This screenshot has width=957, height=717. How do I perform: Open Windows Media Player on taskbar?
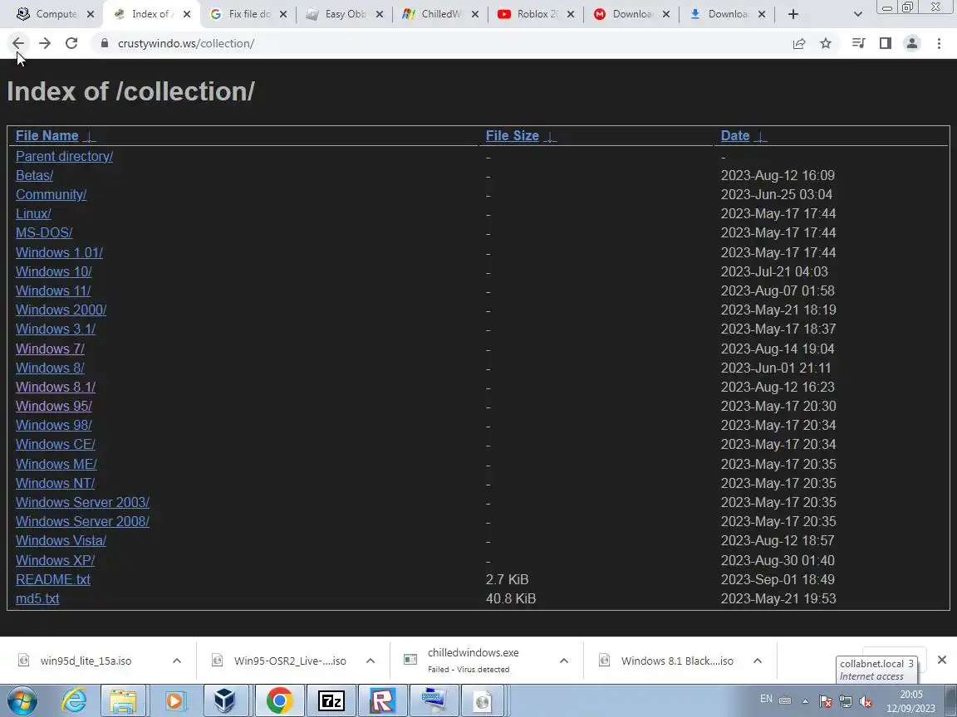pos(174,700)
